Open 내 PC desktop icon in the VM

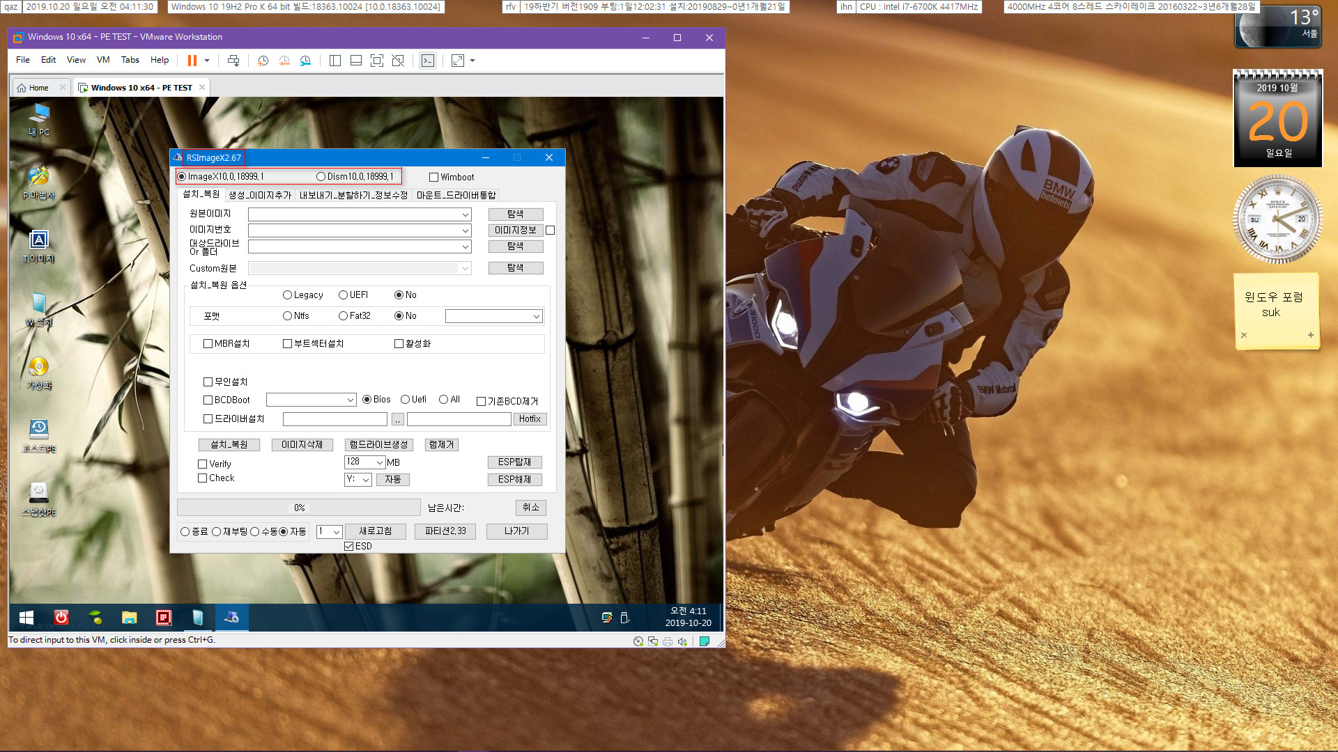pos(39,119)
